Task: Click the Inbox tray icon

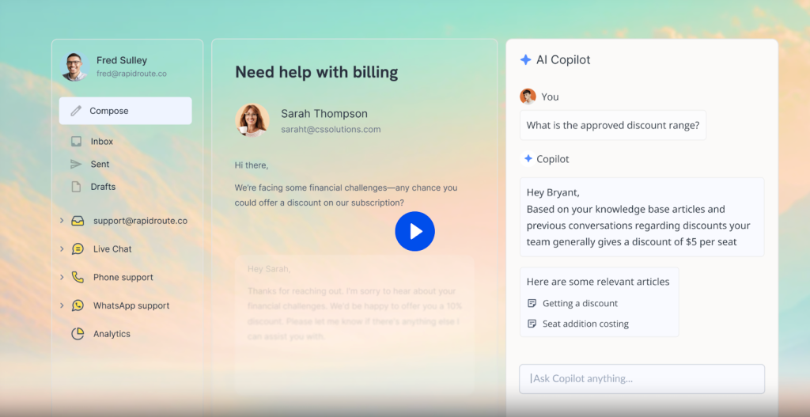Action: (x=76, y=141)
